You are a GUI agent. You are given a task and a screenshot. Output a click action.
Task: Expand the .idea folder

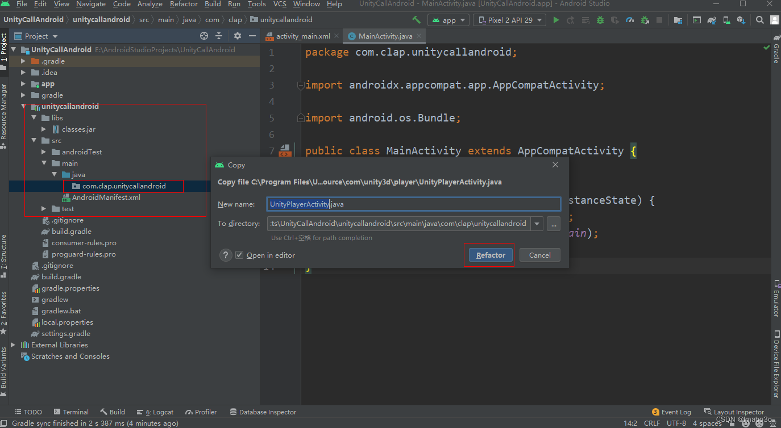click(23, 72)
